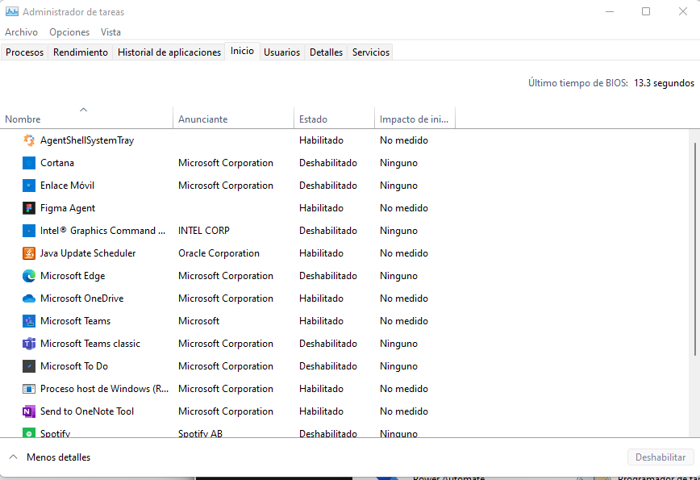Open the Archivo menu
The width and height of the screenshot is (700, 480).
click(22, 32)
